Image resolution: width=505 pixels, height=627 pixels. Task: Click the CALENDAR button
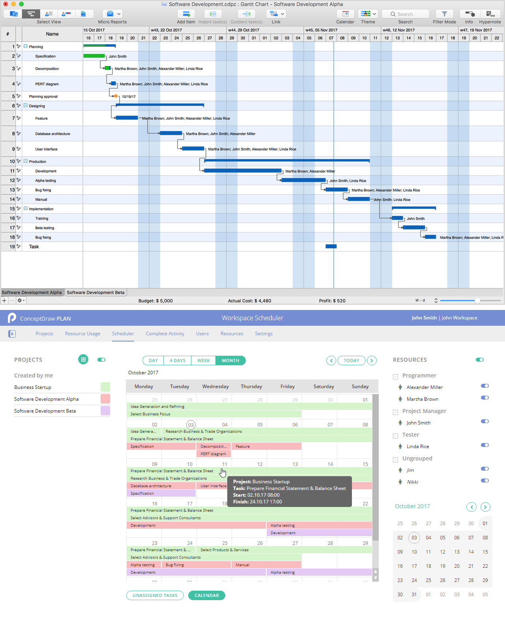(x=207, y=595)
